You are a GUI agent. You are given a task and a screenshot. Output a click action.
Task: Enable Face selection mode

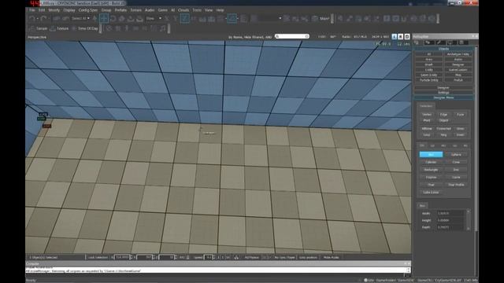[x=460, y=115]
